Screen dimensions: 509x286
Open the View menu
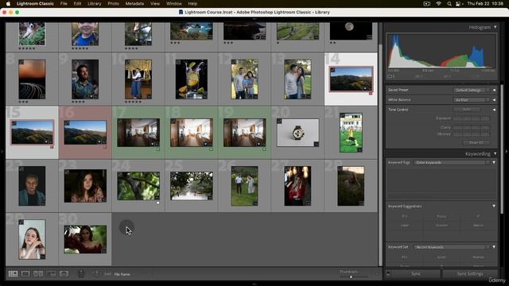pos(155,3)
